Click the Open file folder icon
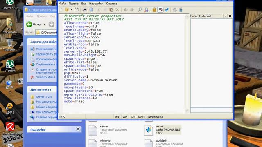262x147 pixels. [x=67, y=10]
